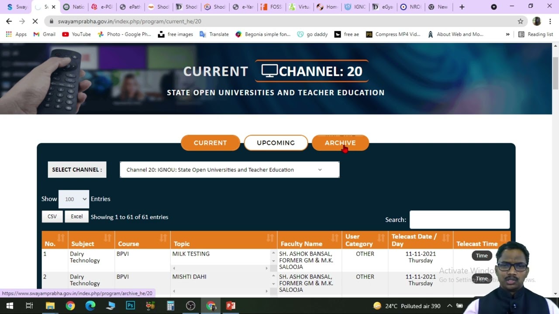The height and width of the screenshot is (314, 559).
Task: Open the YouTube bookmark
Action: click(x=76, y=34)
